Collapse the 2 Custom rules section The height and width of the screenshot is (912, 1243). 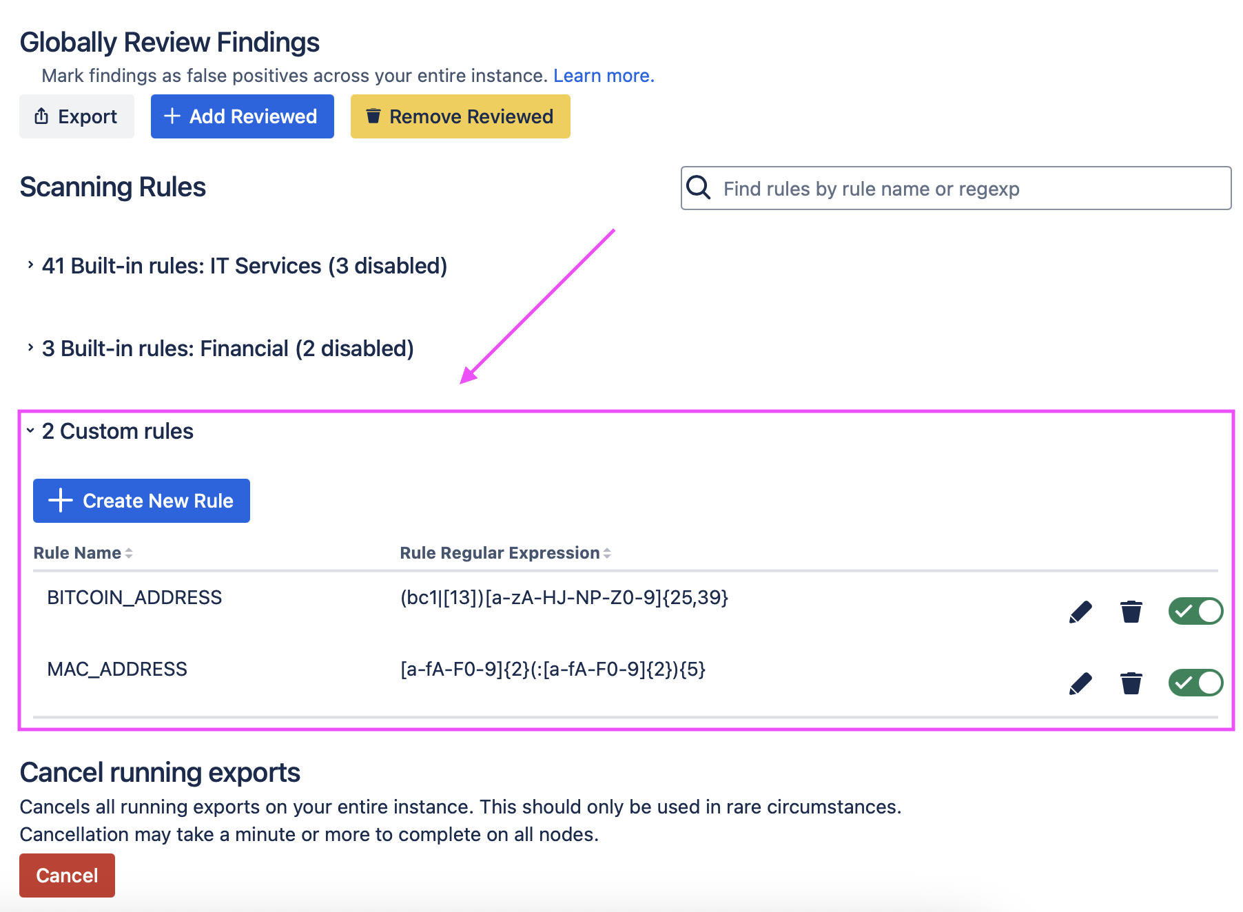pos(30,431)
